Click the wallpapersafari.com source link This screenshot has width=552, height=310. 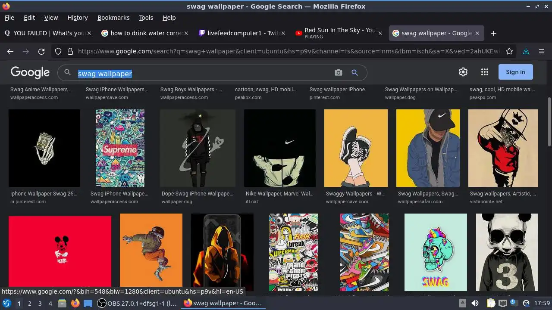coord(420,201)
